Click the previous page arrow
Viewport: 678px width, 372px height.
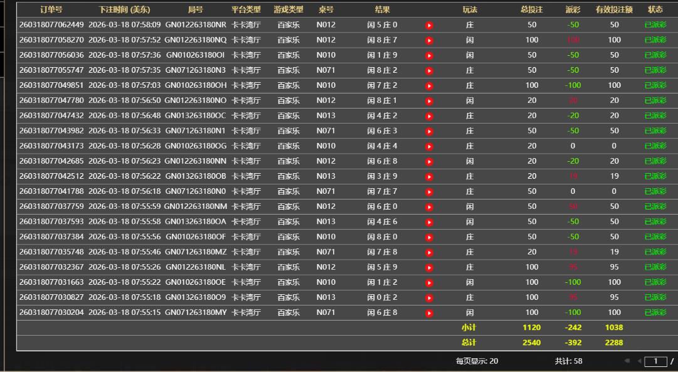coord(640,361)
